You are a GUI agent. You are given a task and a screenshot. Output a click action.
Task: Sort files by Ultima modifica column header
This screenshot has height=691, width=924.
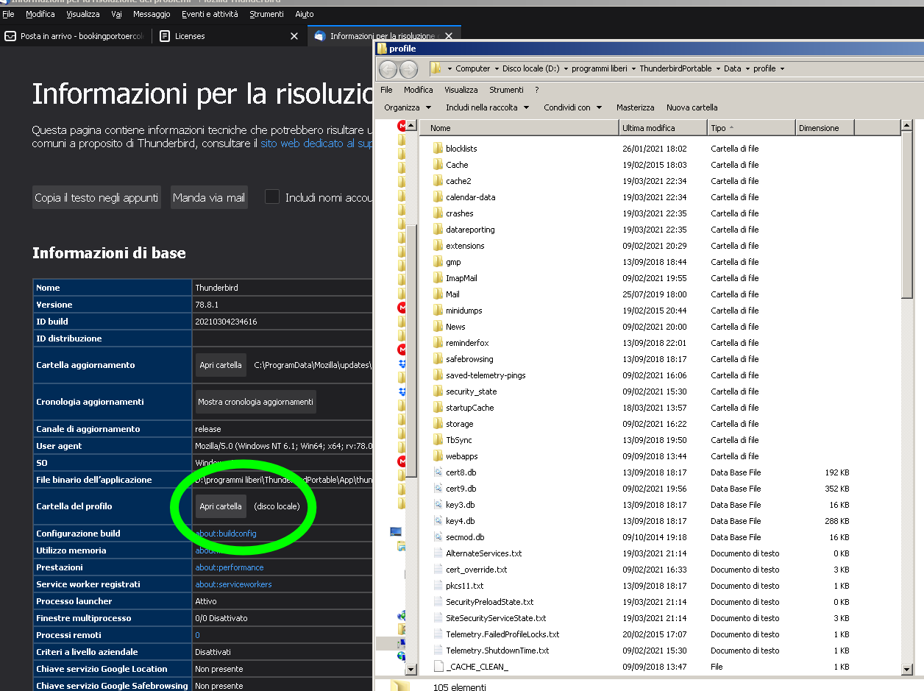(x=663, y=128)
